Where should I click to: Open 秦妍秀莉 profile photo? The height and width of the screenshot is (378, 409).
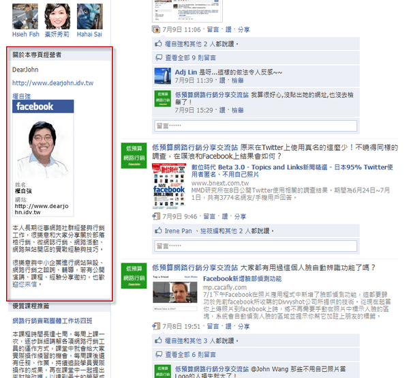(x=57, y=16)
